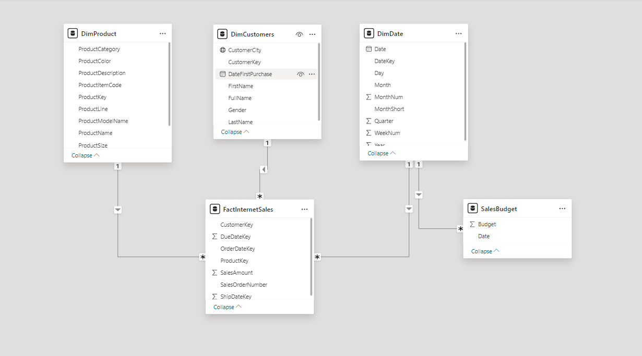The height and width of the screenshot is (356, 642).
Task: Select the FullName field
Action: (x=240, y=98)
